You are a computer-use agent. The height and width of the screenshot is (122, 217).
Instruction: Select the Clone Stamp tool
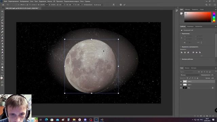2,38
